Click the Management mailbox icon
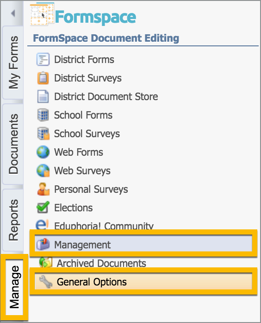 tap(43, 244)
